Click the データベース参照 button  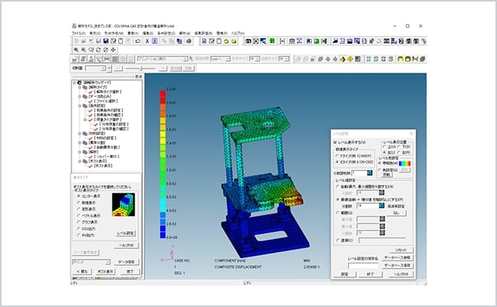pyautogui.click(x=397, y=257)
